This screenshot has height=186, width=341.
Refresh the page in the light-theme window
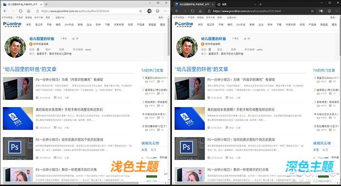tap(20, 11)
